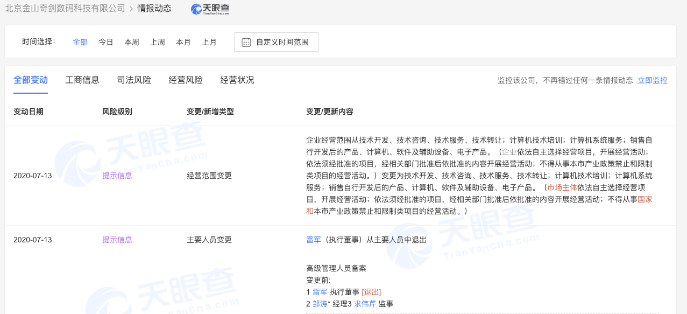687x314 pixels.
Task: Click 风险级别 column header
Action: pyautogui.click(x=117, y=111)
